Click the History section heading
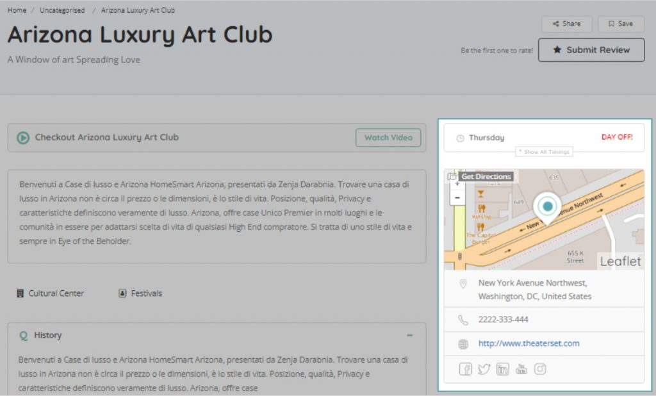The height and width of the screenshot is (396, 656). click(x=47, y=335)
